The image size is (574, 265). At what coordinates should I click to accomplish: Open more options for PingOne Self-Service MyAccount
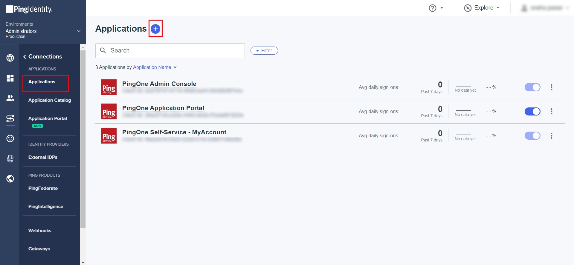coord(552,136)
